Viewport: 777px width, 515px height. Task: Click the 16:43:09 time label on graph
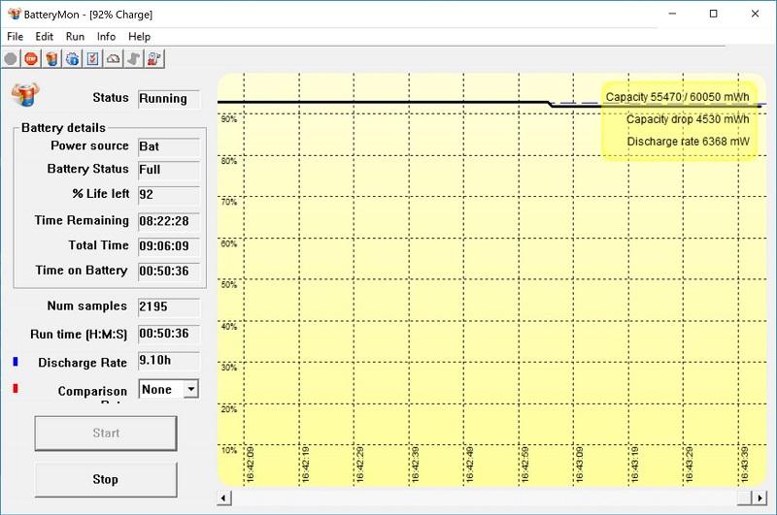580,465
